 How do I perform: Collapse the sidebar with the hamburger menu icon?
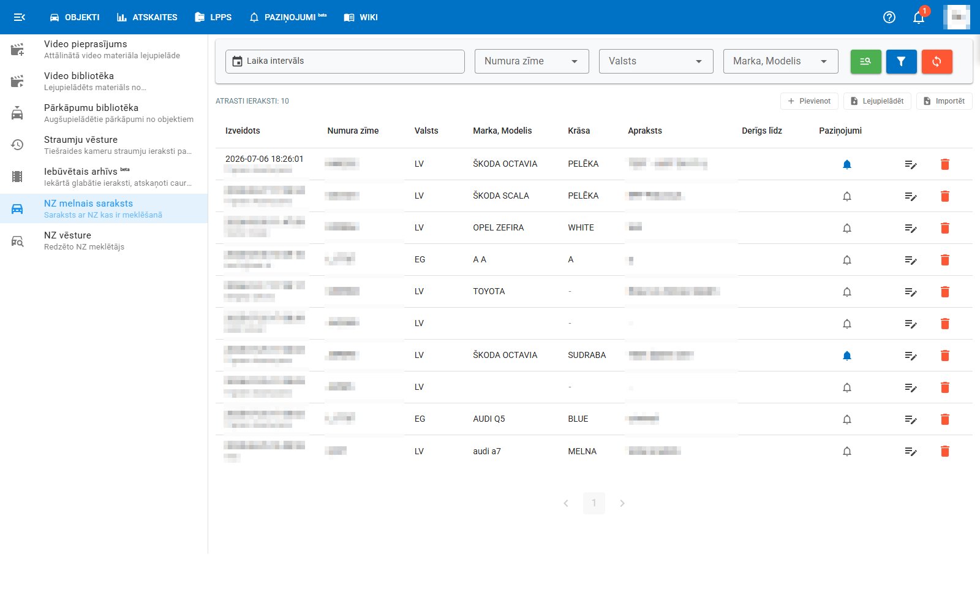click(x=20, y=17)
